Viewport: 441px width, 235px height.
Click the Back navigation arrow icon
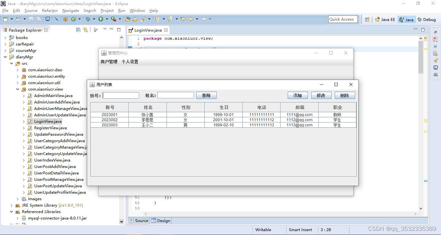point(190,19)
